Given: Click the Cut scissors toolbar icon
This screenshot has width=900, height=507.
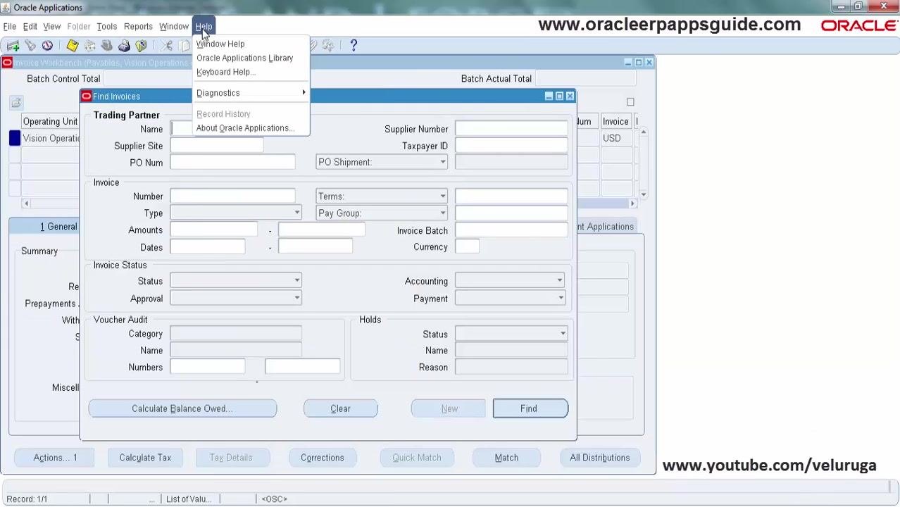Looking at the screenshot, I should (x=167, y=46).
